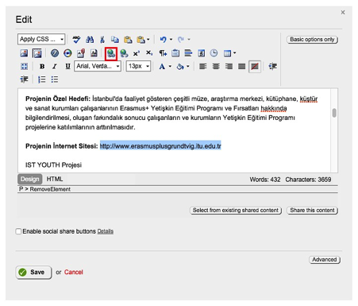Insert a horizontal rule
This screenshot has height=306, width=358.
point(188,53)
